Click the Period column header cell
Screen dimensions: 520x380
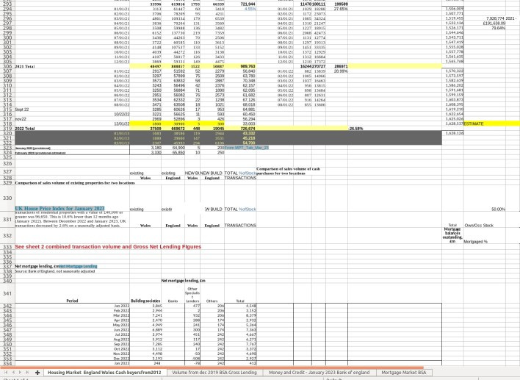(x=72, y=301)
